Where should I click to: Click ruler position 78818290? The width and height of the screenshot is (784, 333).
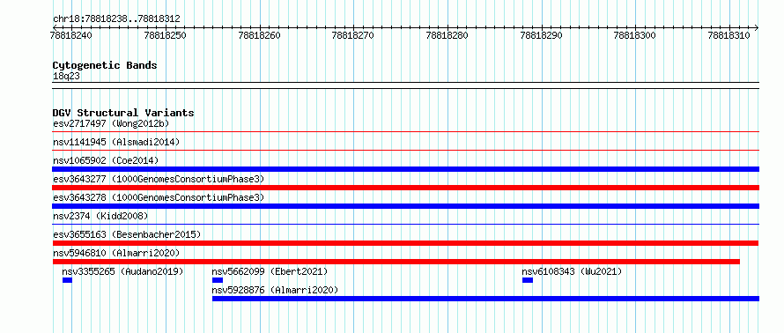pos(542,35)
